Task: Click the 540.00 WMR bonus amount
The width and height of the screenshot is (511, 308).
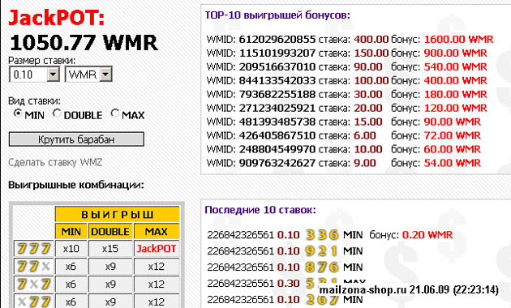Action: tap(456, 66)
